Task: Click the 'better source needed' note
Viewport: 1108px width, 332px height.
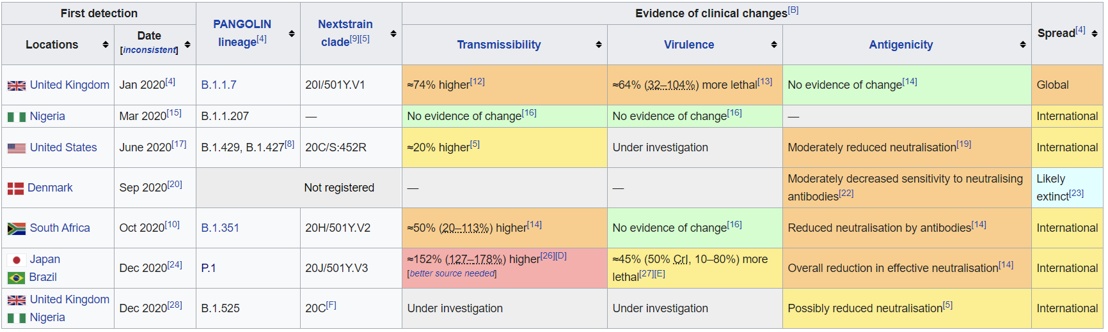Action: pos(452,274)
